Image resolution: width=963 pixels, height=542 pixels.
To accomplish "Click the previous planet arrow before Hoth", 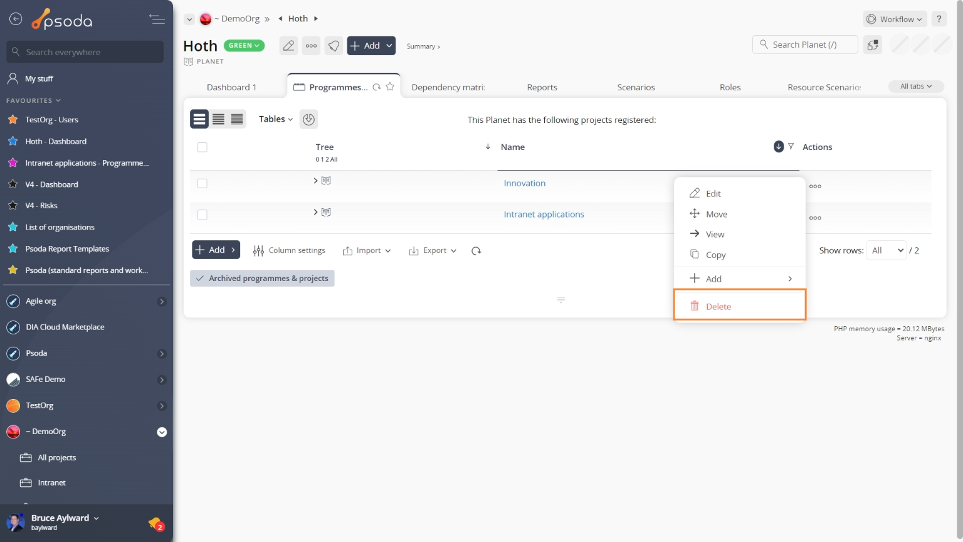I will pyautogui.click(x=280, y=19).
